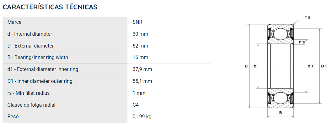Click the 0,199 kg weight value

142,117
